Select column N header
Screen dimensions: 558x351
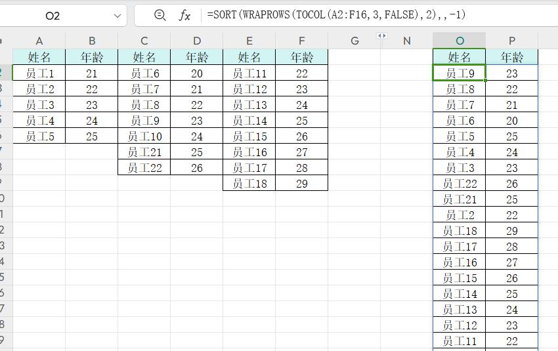[x=407, y=41]
